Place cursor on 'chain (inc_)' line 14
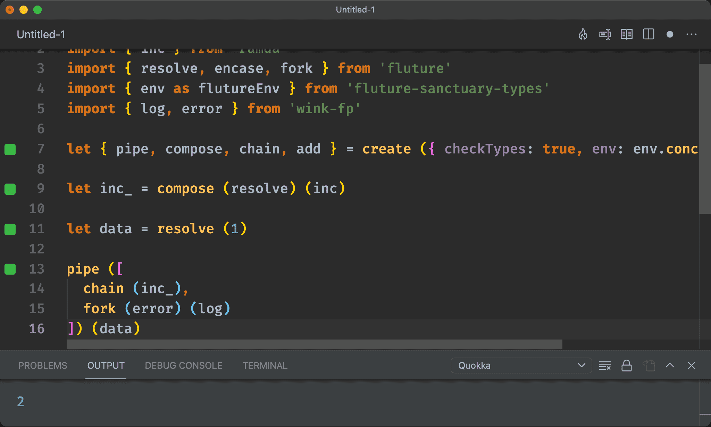Viewport: 711px width, 427px height. point(132,288)
